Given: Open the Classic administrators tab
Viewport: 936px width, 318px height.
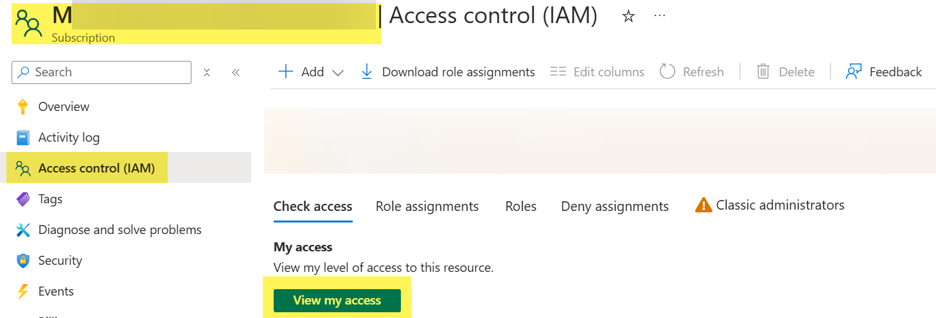Looking at the screenshot, I should (770, 205).
